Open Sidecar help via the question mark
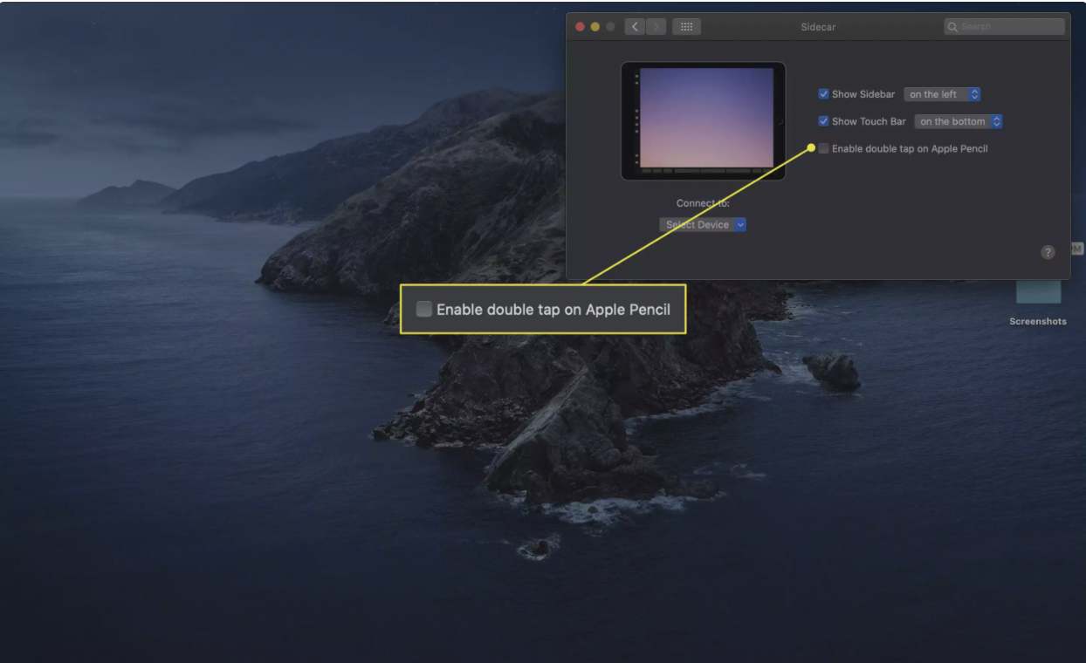The width and height of the screenshot is (1086, 663). tap(1047, 251)
